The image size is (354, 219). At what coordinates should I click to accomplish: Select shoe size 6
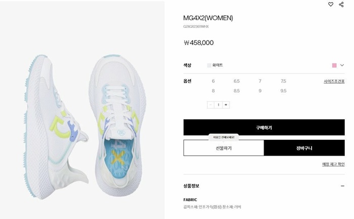(x=213, y=81)
